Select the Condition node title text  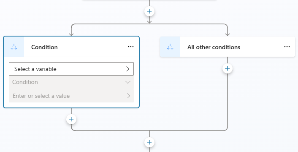point(44,47)
